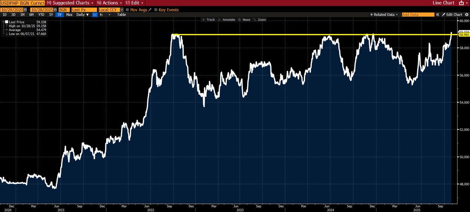Click the Low value 47.660

pyautogui.click(x=41, y=34)
